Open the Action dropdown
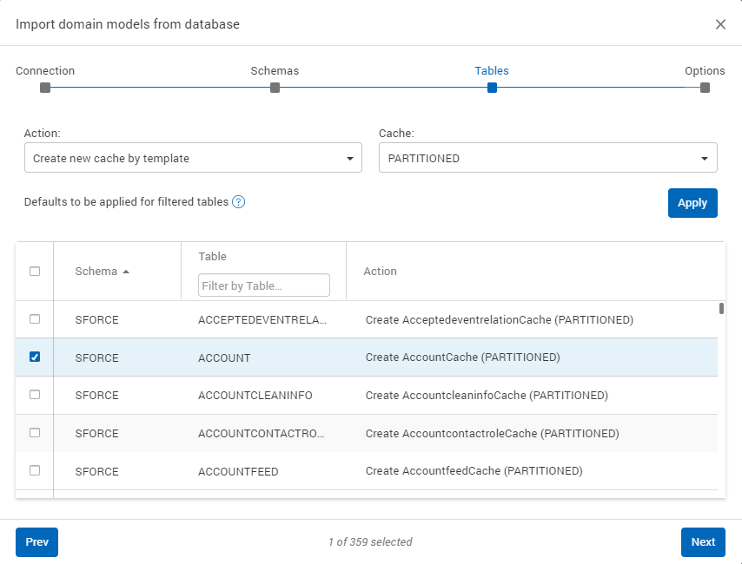 pos(193,159)
